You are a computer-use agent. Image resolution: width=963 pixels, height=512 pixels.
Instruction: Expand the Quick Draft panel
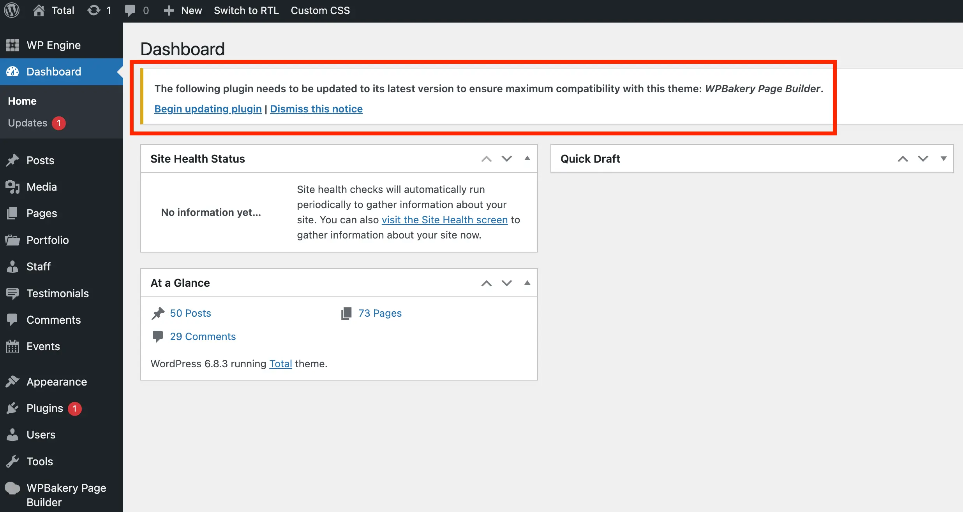(x=943, y=159)
